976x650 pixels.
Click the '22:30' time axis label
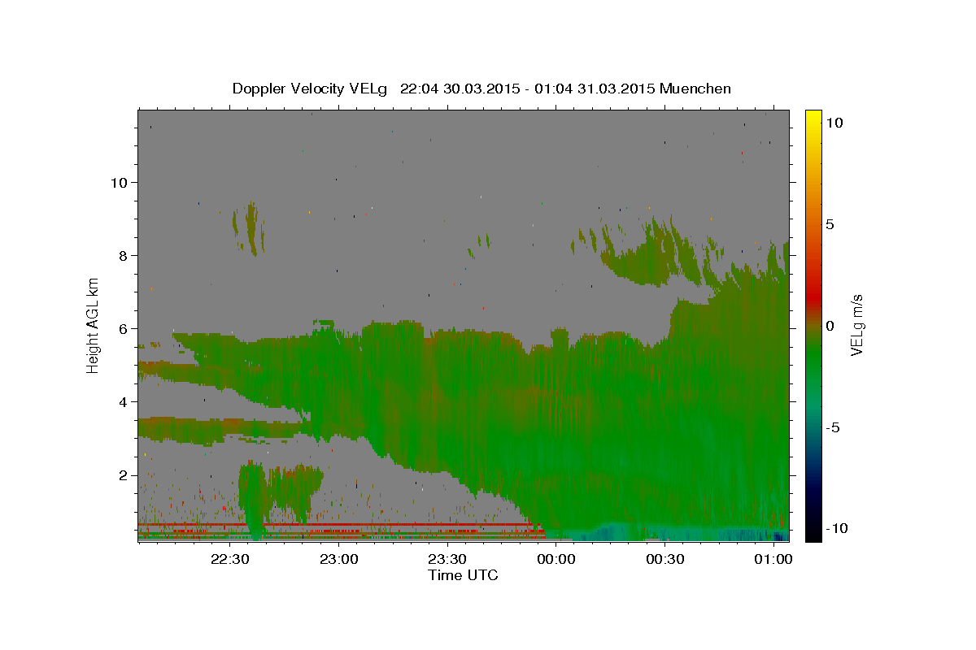click(x=230, y=559)
